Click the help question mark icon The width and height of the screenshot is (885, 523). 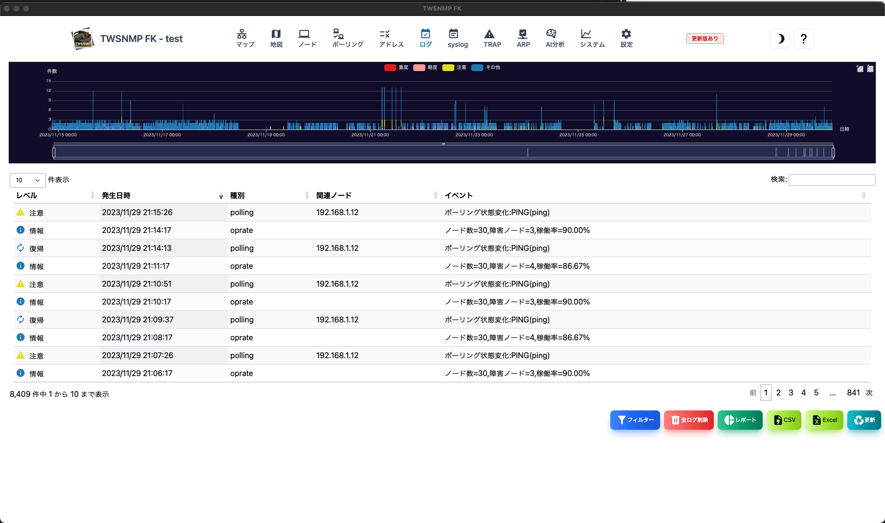tap(804, 39)
